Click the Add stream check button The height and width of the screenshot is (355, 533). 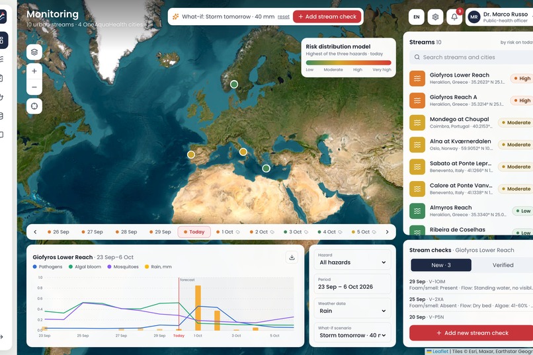[327, 17]
